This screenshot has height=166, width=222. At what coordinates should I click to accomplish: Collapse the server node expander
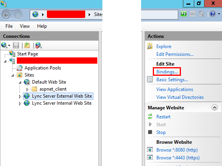point(5,61)
